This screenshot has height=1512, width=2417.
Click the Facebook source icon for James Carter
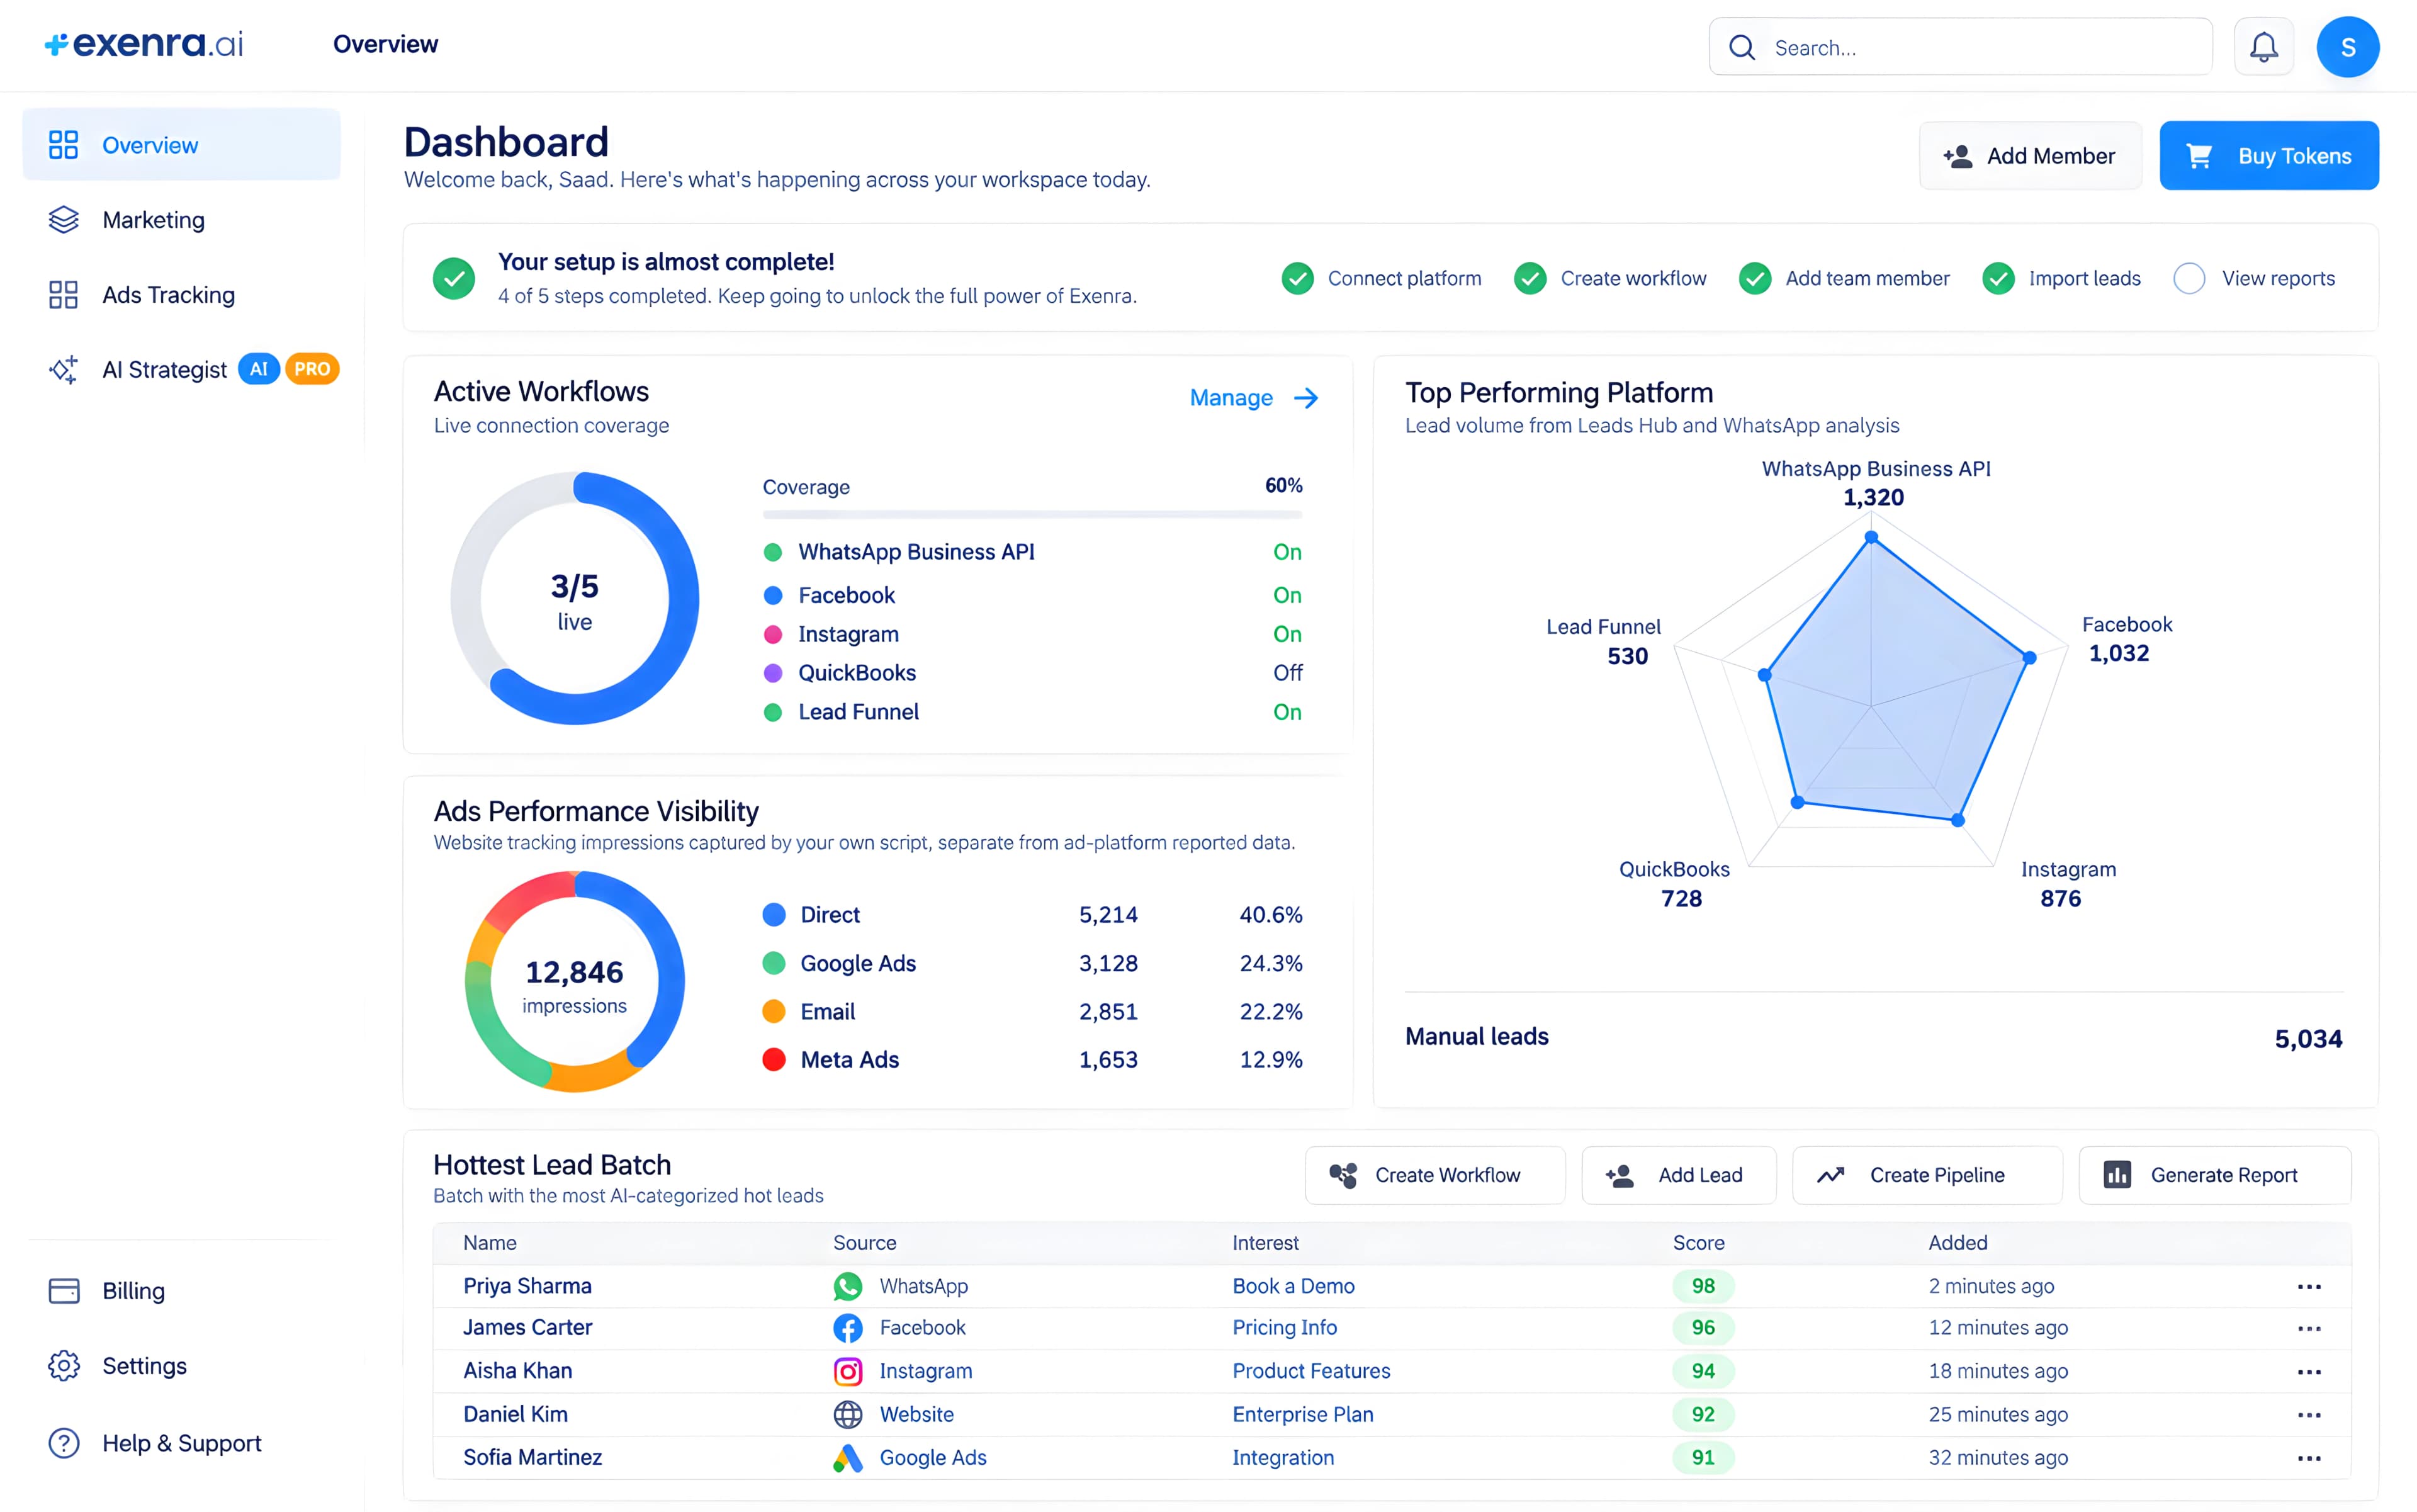tap(847, 1328)
